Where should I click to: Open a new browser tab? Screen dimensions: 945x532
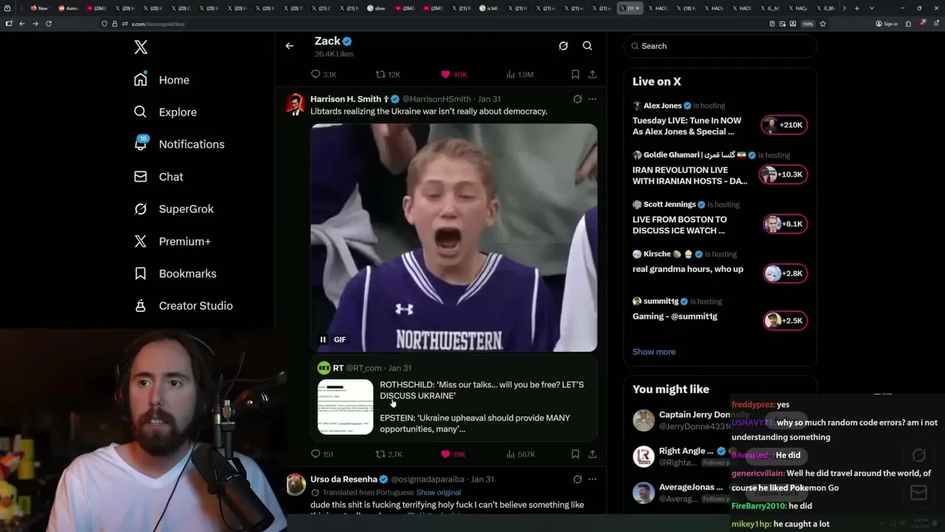pyautogui.click(x=856, y=8)
